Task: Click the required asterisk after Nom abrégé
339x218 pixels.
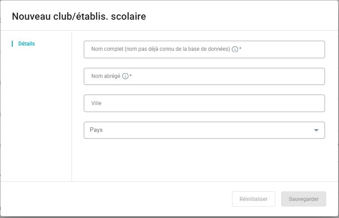Action: click(x=131, y=75)
